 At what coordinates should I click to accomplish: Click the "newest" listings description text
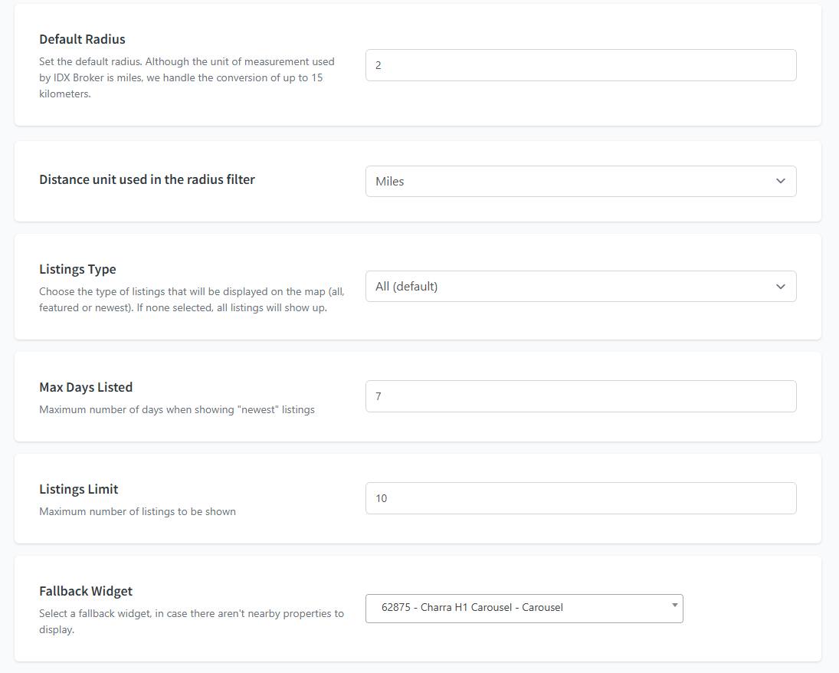tap(177, 409)
